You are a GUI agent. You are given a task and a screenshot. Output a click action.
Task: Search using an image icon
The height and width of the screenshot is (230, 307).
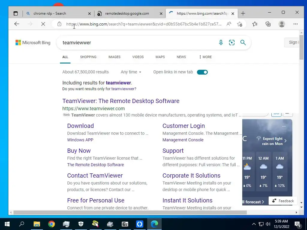232,43
